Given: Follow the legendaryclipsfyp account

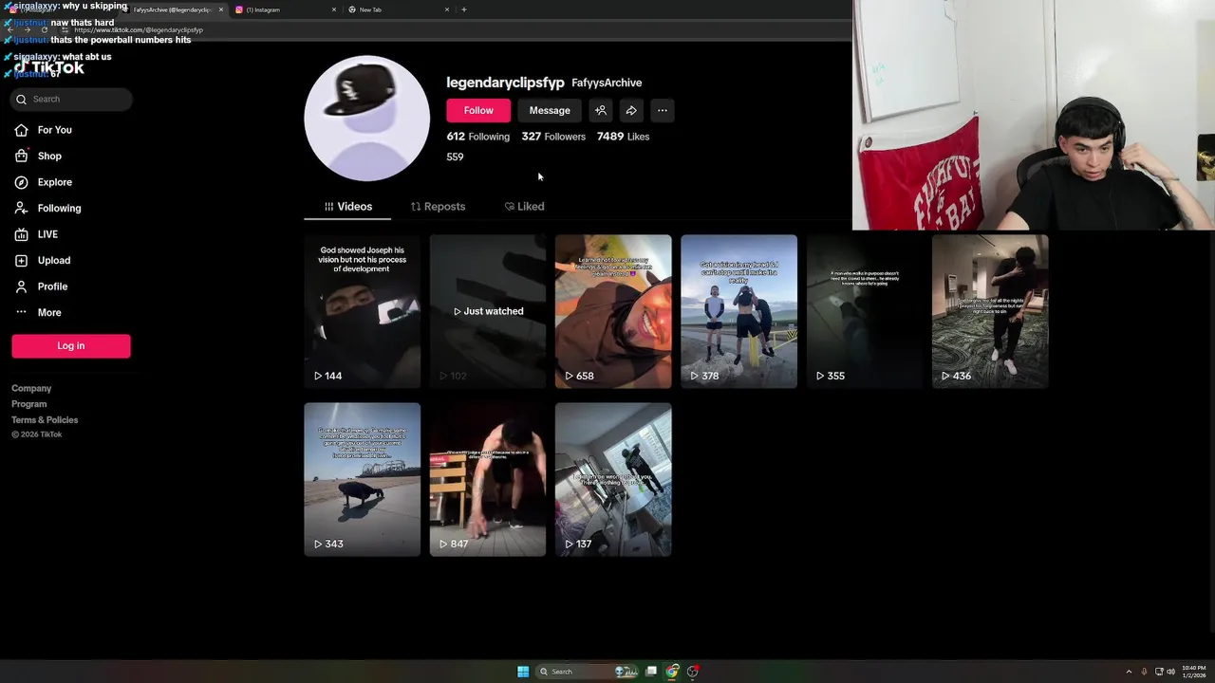Looking at the screenshot, I should [478, 110].
